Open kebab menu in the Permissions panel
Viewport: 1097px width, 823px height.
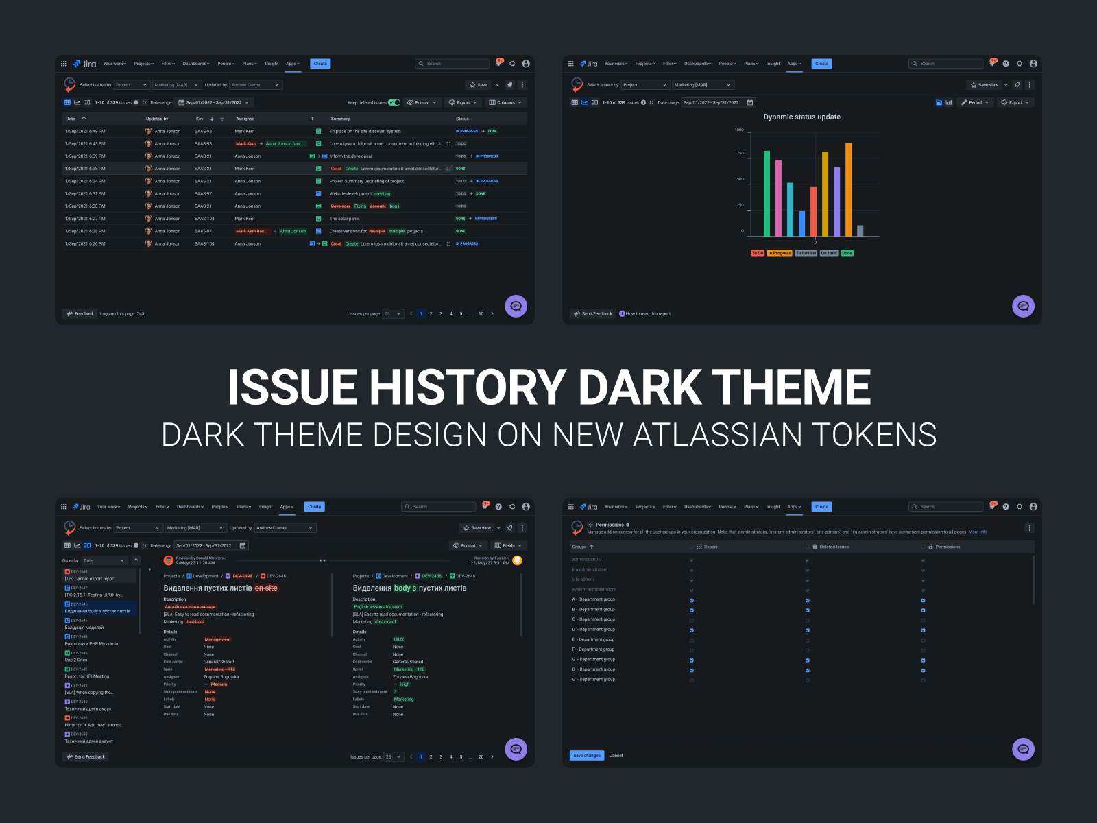click(x=1029, y=528)
